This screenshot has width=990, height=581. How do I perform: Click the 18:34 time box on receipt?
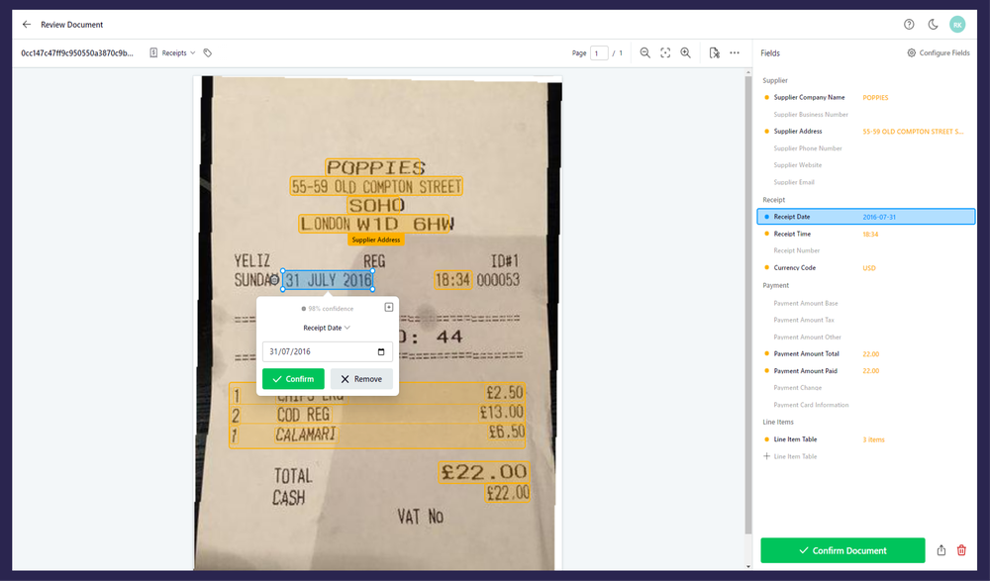pos(452,280)
